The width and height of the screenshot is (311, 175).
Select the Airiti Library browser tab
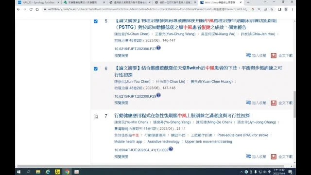click(221, 2)
